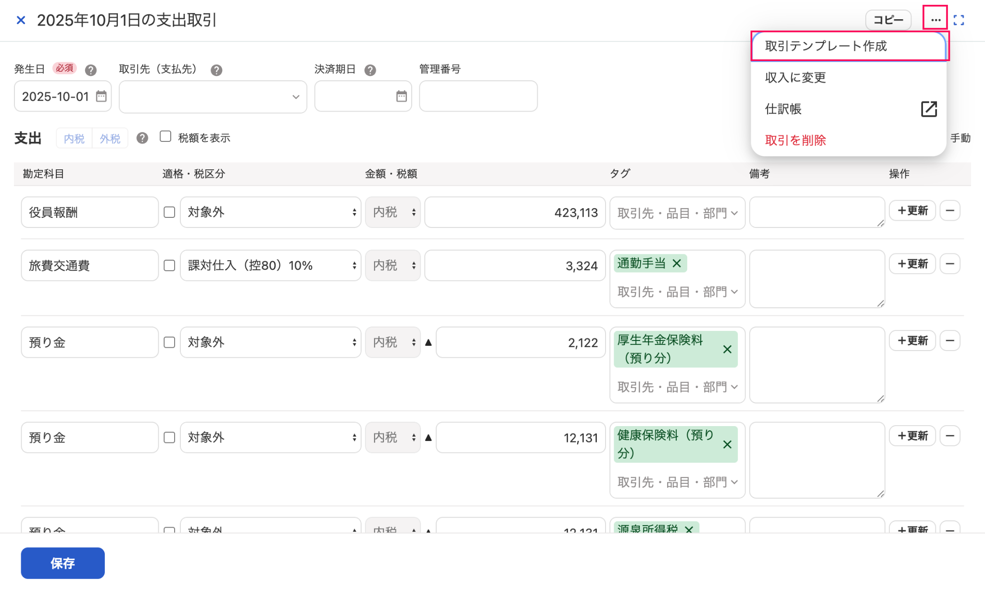Open 仕訳帳 from the menu
The image size is (985, 592).
pos(849,109)
